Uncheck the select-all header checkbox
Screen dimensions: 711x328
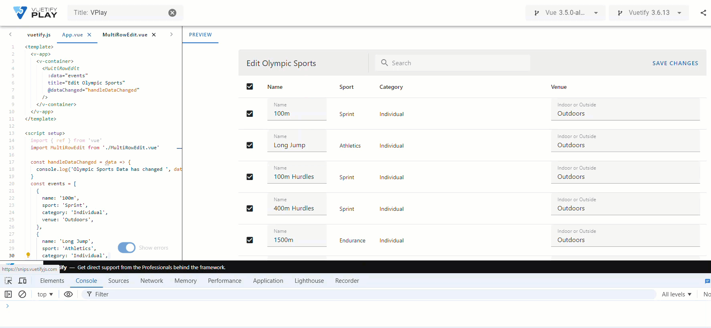click(250, 87)
